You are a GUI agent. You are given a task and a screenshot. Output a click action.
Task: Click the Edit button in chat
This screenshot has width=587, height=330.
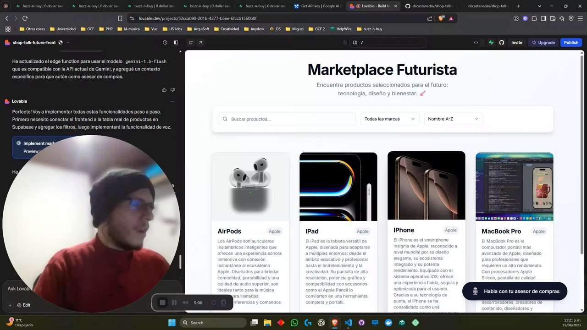pos(24,305)
